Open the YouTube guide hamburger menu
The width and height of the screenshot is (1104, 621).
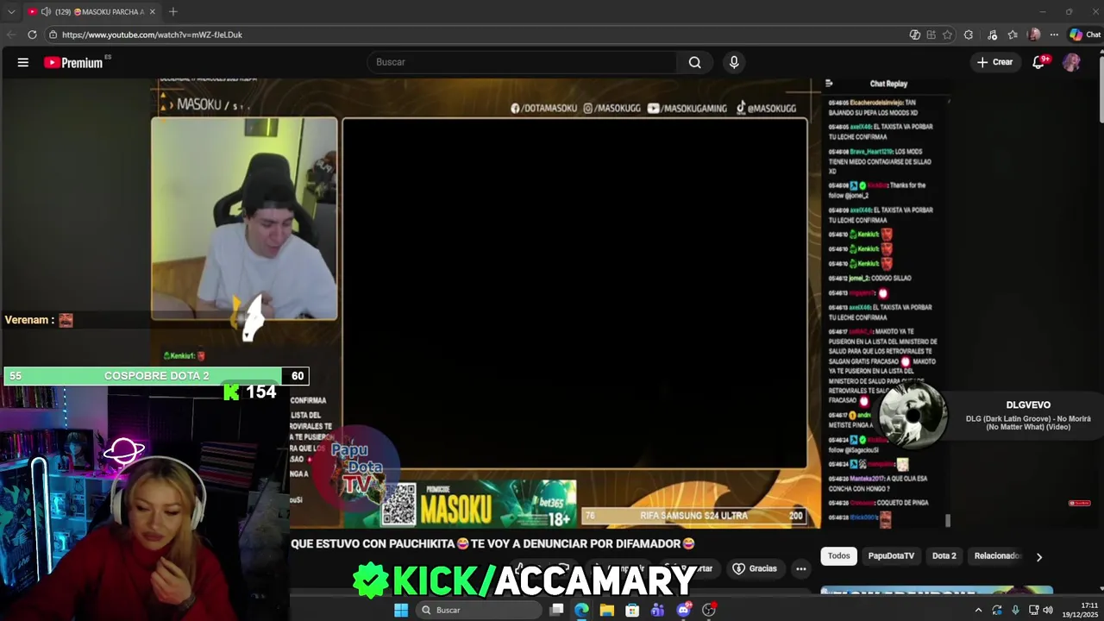pos(23,62)
